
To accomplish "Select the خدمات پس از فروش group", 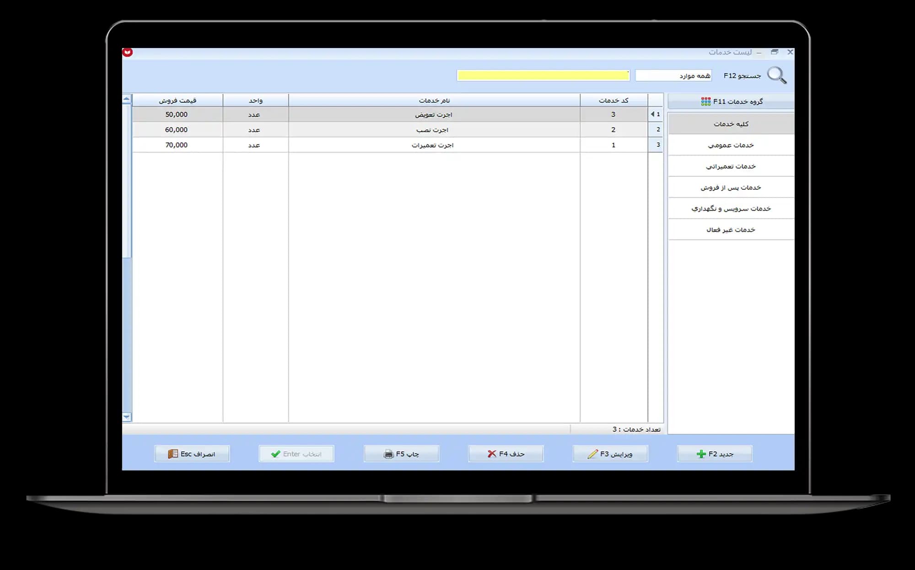I will pyautogui.click(x=731, y=187).
